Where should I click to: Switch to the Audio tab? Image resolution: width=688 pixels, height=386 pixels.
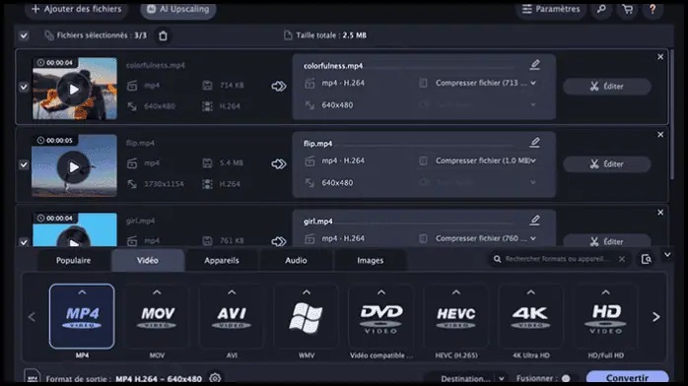click(x=296, y=260)
